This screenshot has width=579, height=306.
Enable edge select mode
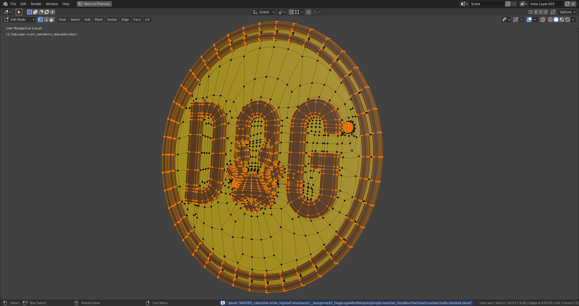coord(46,20)
